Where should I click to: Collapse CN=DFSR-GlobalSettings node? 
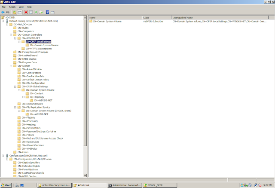coord(15,86)
